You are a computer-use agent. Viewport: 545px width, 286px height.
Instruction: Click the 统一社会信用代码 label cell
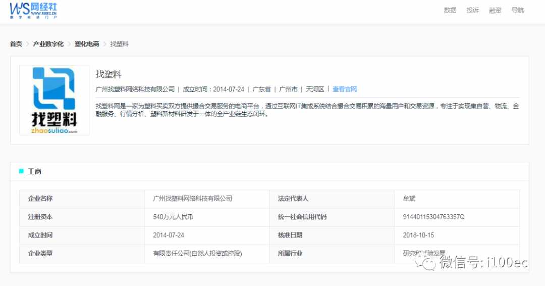point(332,217)
